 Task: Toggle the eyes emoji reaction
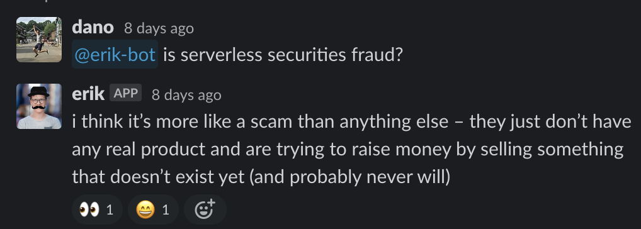[97, 209]
